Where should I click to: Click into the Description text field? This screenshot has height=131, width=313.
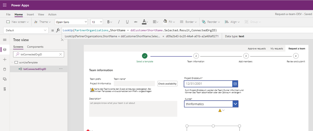[133, 109]
